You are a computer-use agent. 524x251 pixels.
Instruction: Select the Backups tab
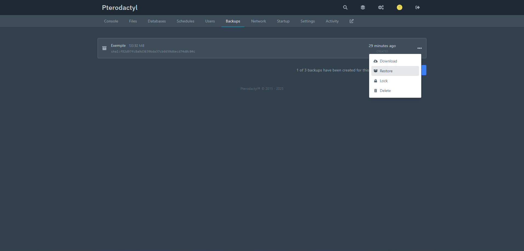tap(233, 21)
